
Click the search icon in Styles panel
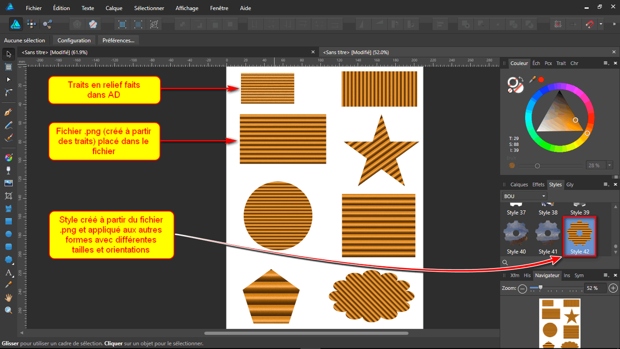505,263
